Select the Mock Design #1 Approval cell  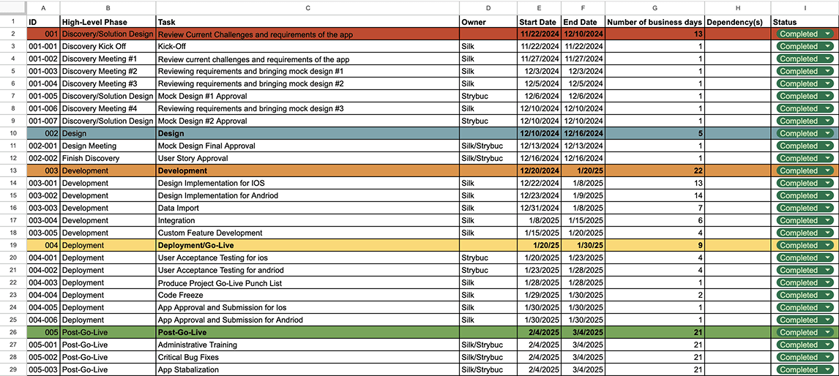[307, 96]
